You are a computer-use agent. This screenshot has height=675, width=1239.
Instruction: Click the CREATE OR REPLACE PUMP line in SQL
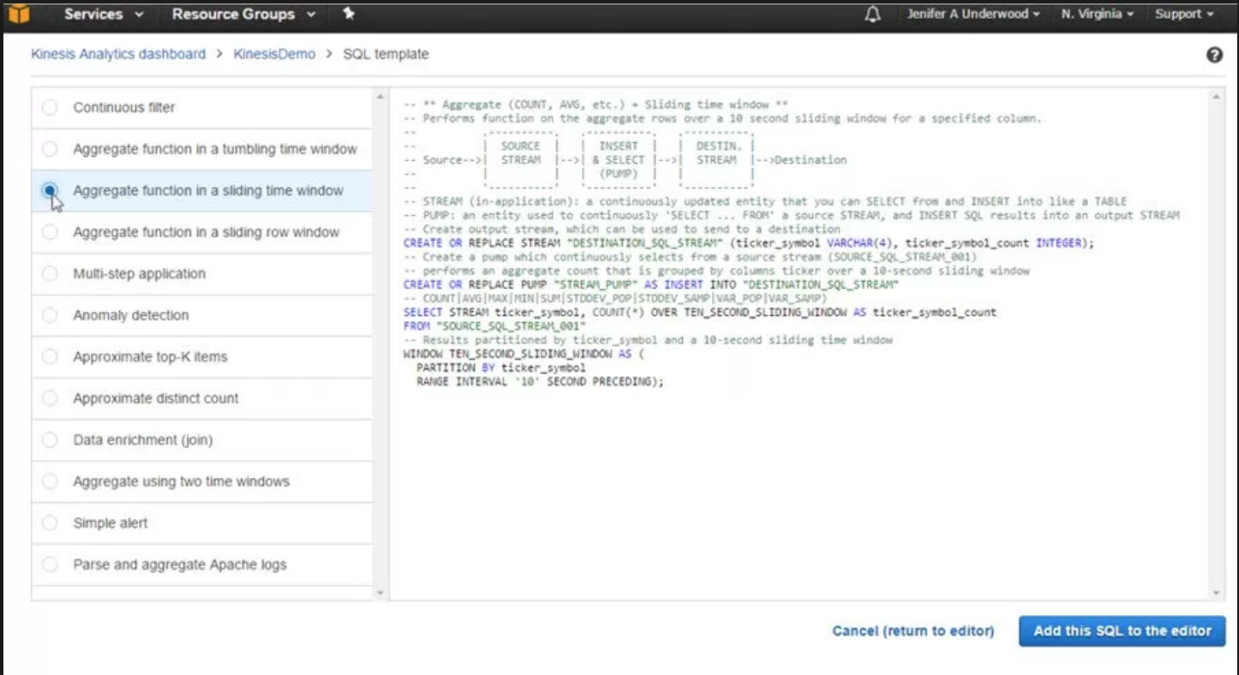(x=651, y=284)
